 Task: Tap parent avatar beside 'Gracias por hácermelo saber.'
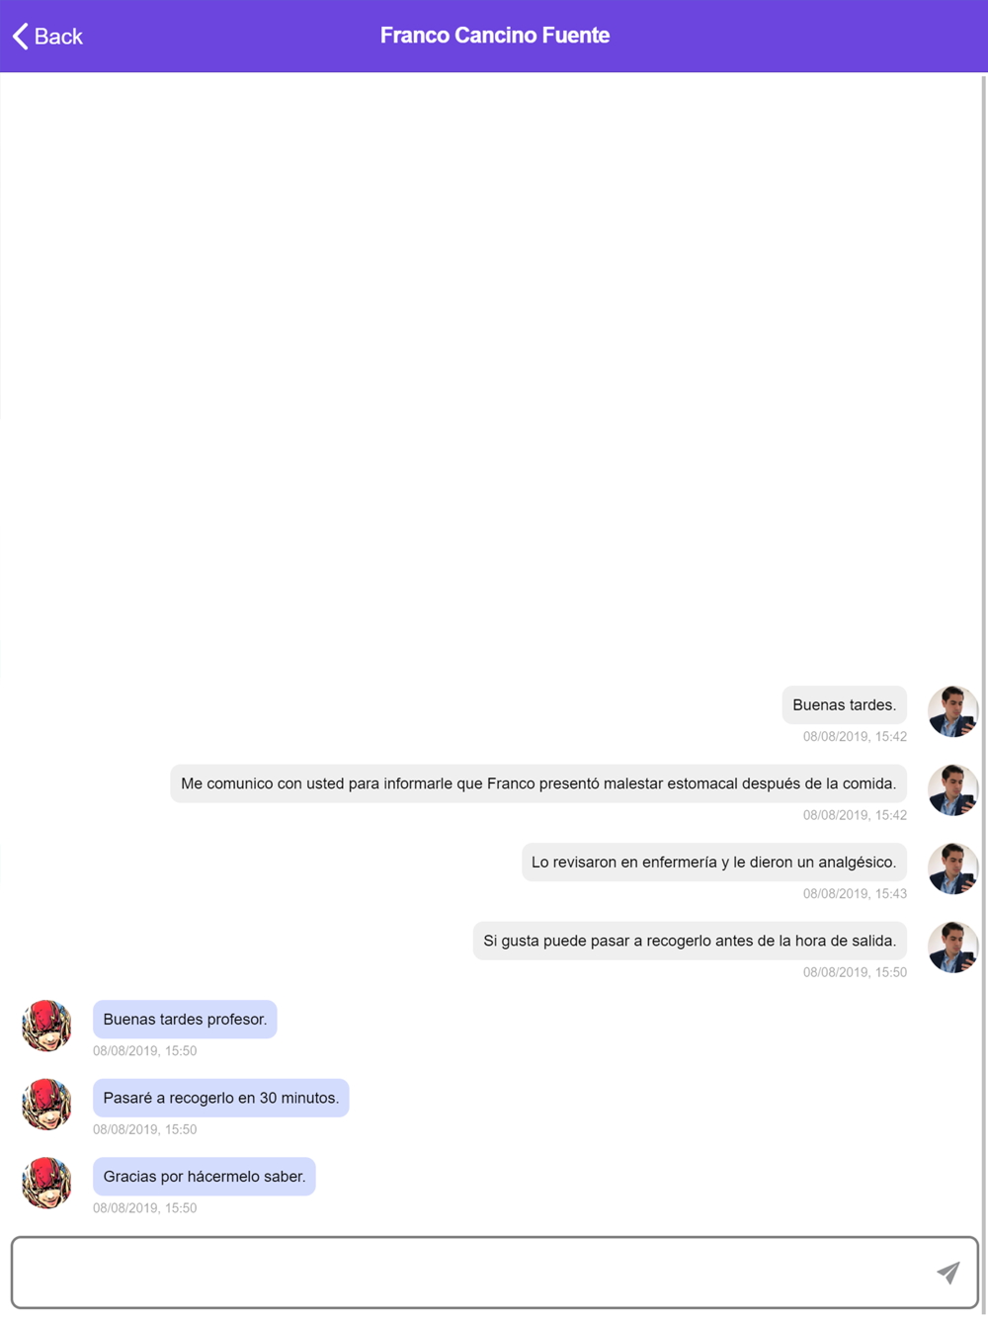point(46,1183)
